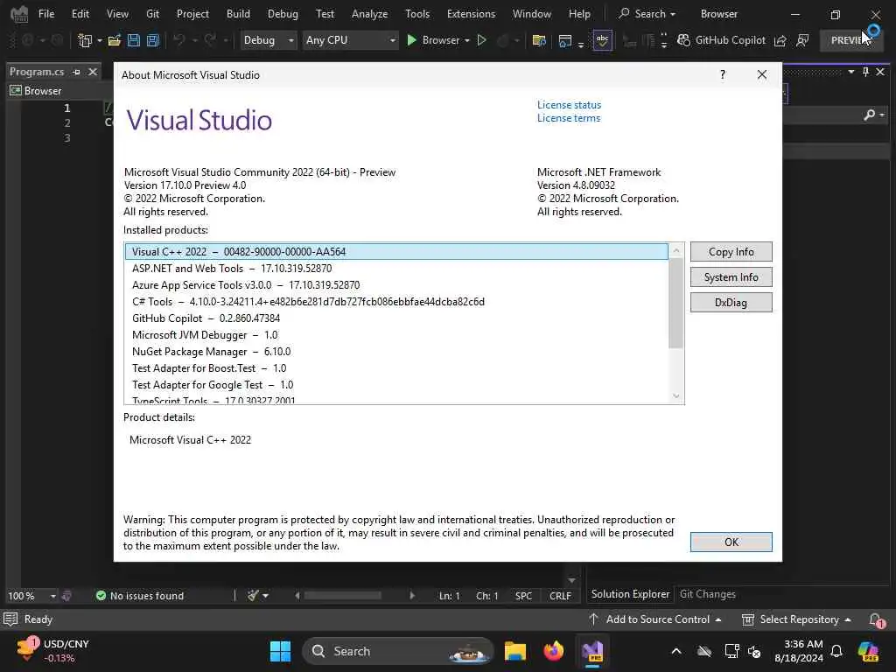Close the Program.cs tab

pyautogui.click(x=93, y=72)
